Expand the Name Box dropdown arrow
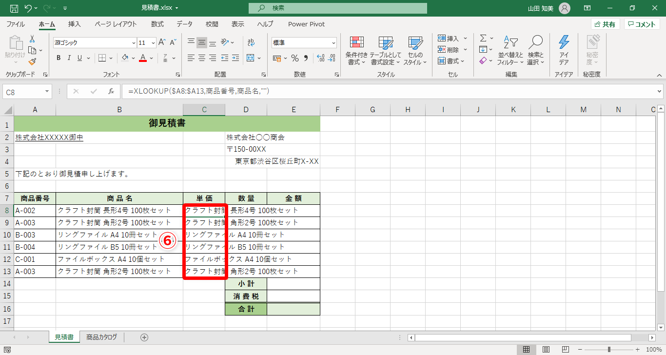The image size is (666, 355). click(47, 91)
